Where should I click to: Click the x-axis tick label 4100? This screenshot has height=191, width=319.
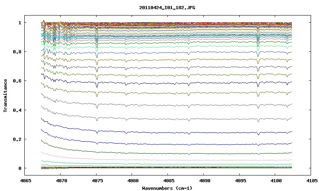click(x=275, y=181)
